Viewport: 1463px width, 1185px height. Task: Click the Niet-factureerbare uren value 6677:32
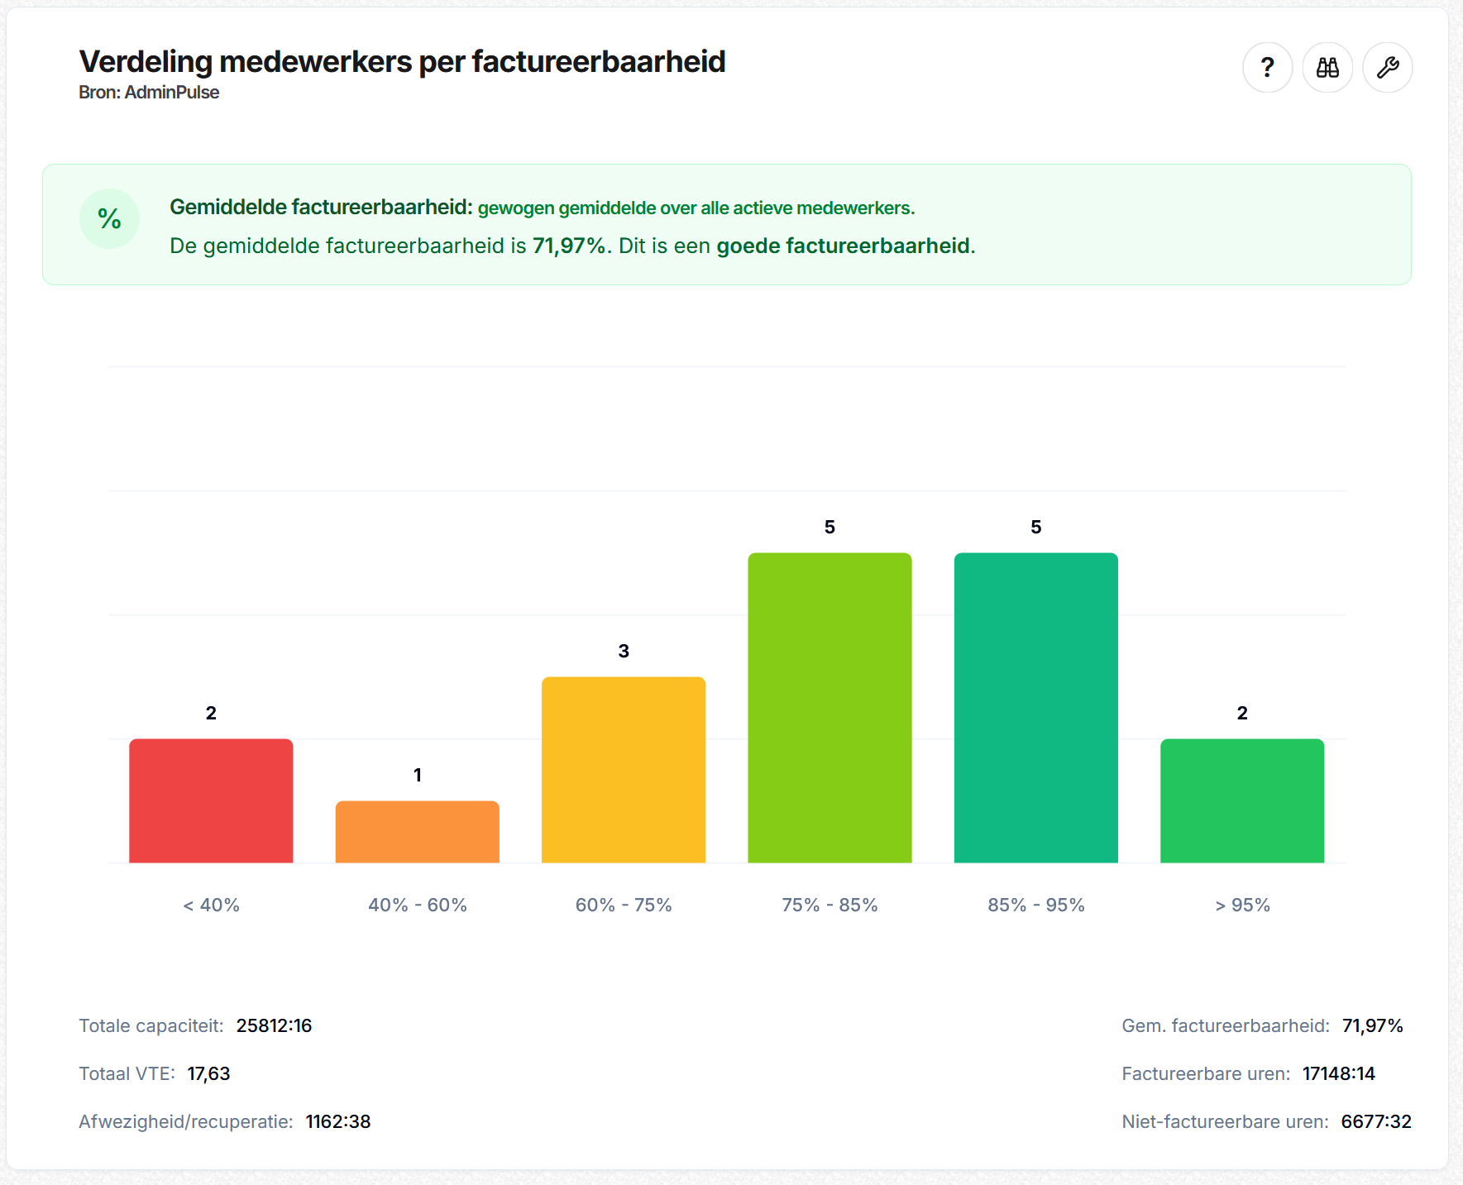point(1375,1122)
